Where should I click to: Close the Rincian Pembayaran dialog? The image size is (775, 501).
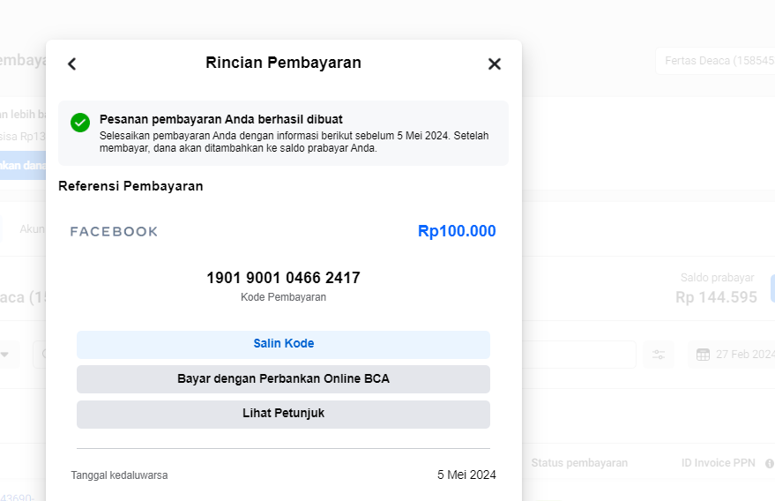(495, 64)
